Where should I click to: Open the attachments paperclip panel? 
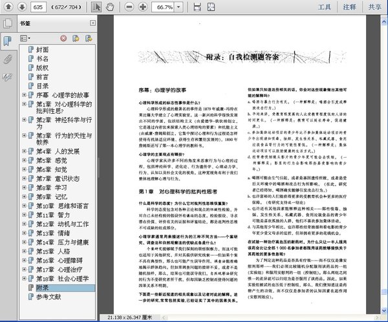click(x=8, y=59)
